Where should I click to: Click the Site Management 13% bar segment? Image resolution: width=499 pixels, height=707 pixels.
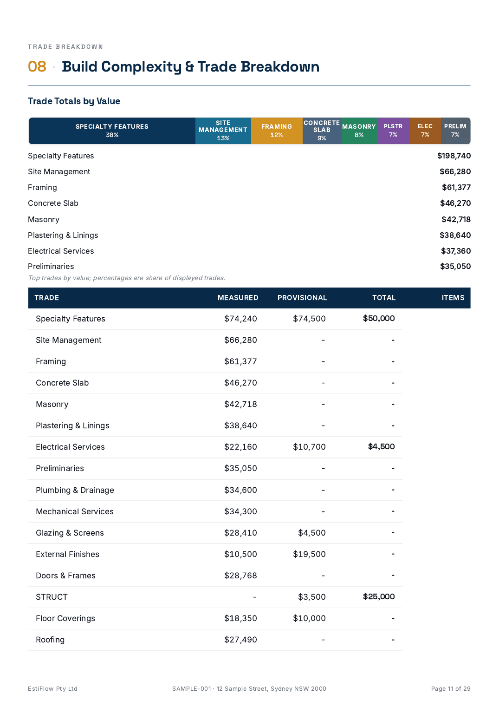coord(223,131)
